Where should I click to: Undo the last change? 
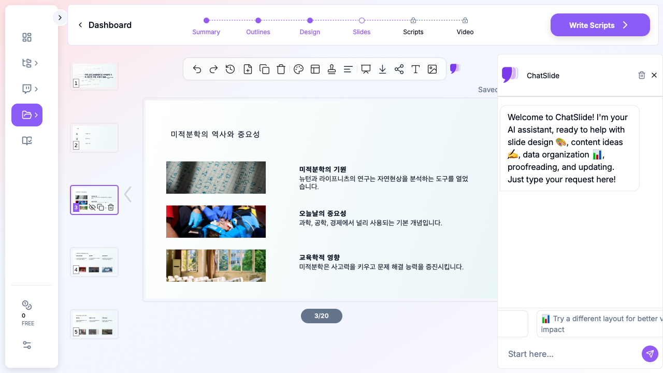(197, 69)
